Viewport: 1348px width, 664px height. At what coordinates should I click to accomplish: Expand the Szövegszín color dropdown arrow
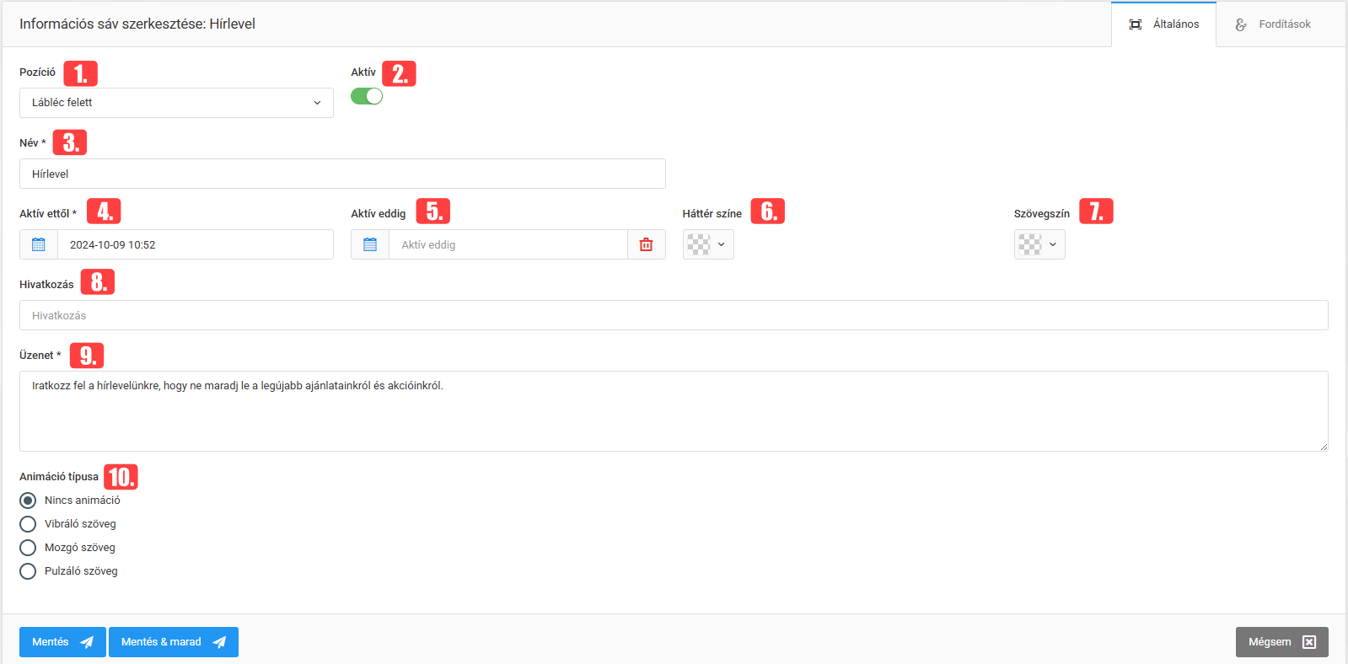point(1053,244)
